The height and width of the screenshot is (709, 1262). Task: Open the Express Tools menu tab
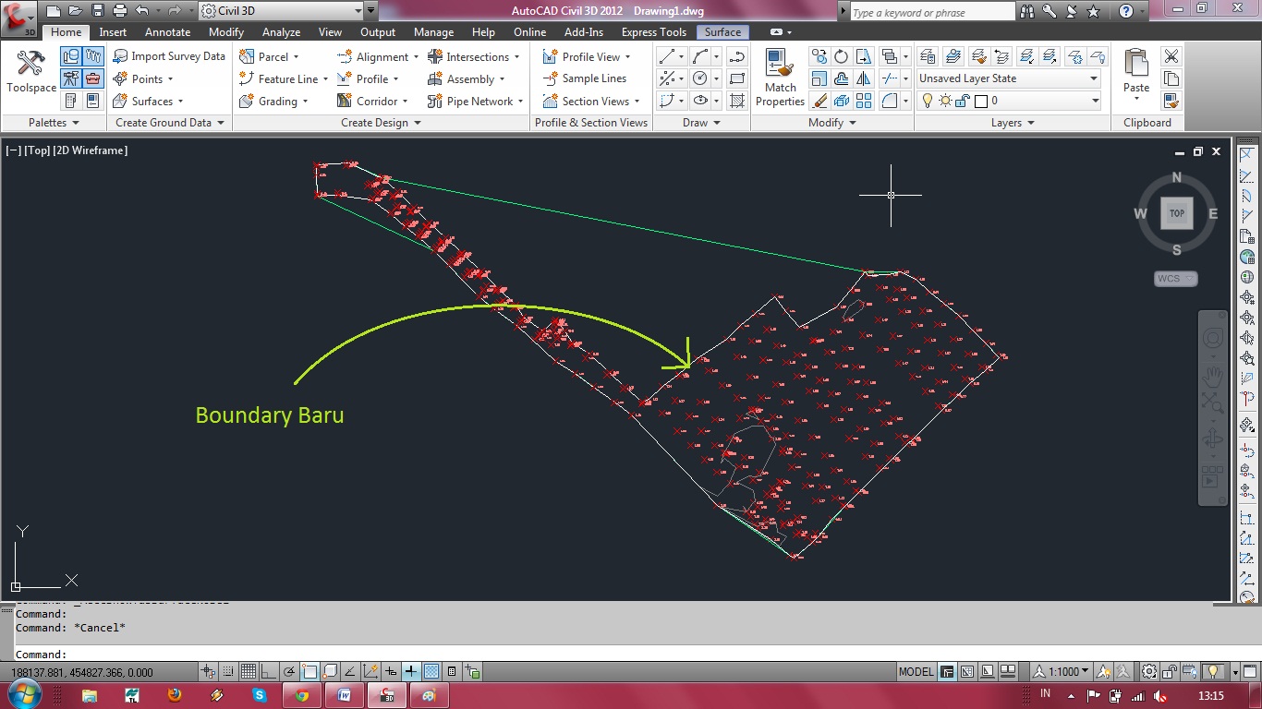pos(653,31)
